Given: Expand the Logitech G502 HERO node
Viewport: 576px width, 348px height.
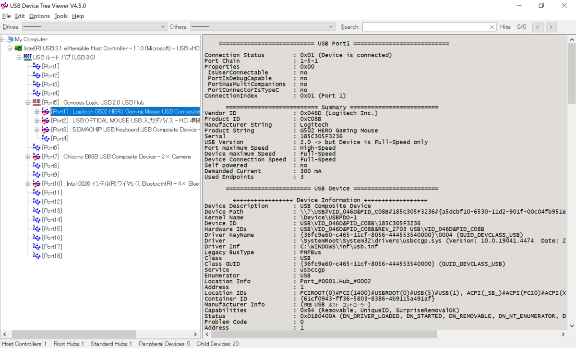Looking at the screenshot, I should 37,111.
